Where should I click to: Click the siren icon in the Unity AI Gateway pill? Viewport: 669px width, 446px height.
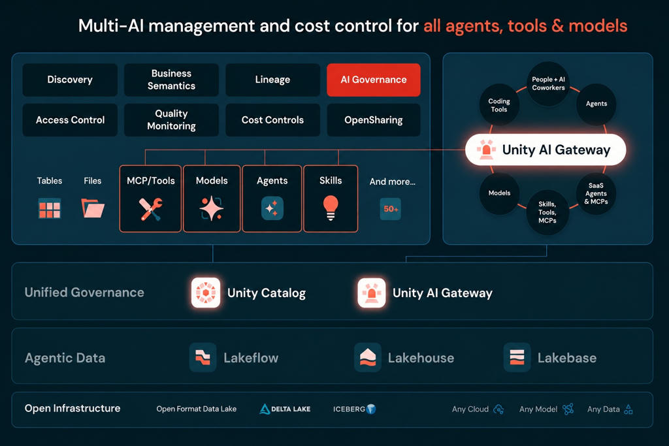(x=486, y=150)
